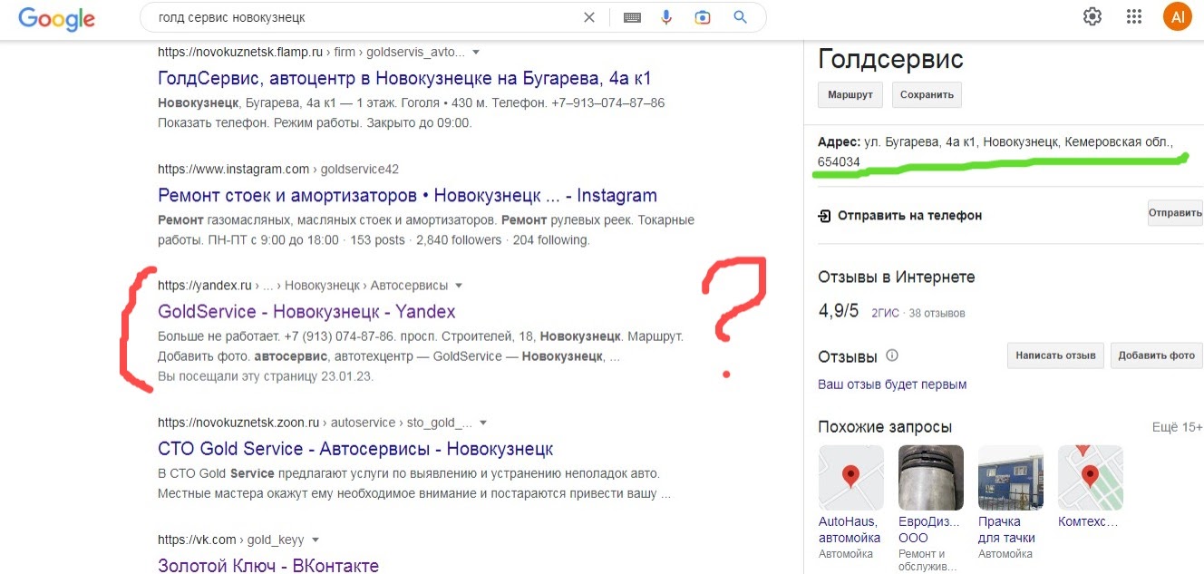The height and width of the screenshot is (574, 1204).
Task: Expand dropdown arrow for vk.com result
Action: pos(316,540)
